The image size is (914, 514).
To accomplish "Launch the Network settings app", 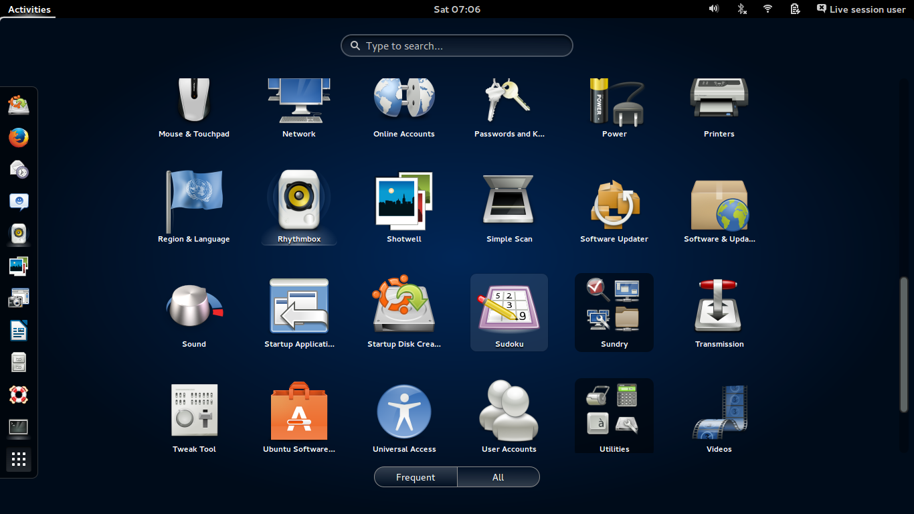I will pos(299,107).
